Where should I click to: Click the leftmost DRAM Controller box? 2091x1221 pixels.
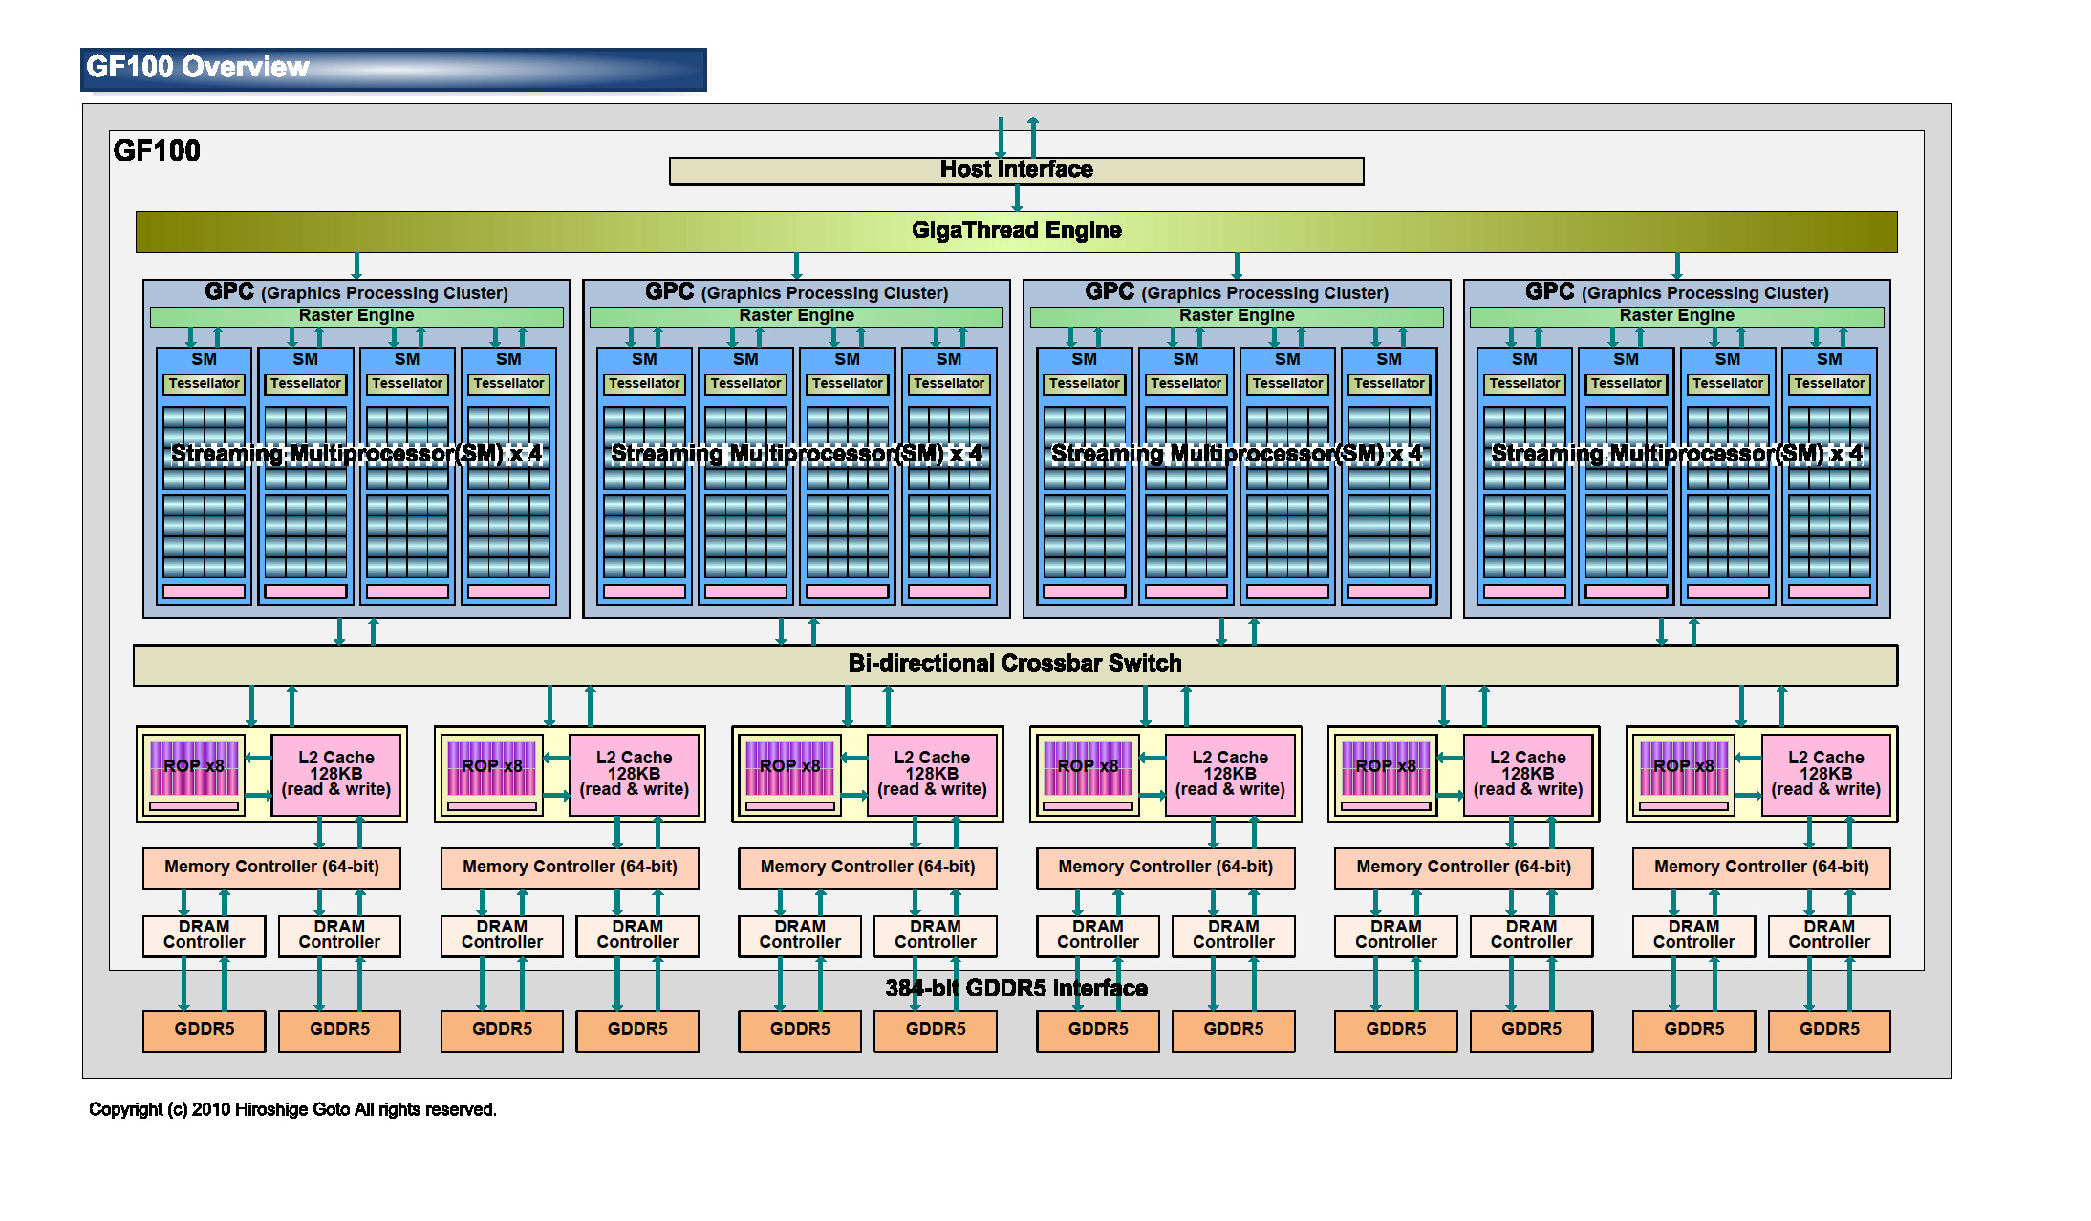point(204,935)
